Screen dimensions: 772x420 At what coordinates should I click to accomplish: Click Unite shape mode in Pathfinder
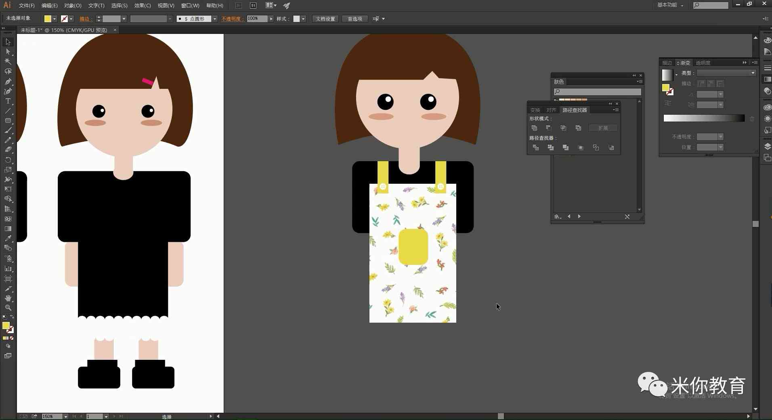(535, 128)
